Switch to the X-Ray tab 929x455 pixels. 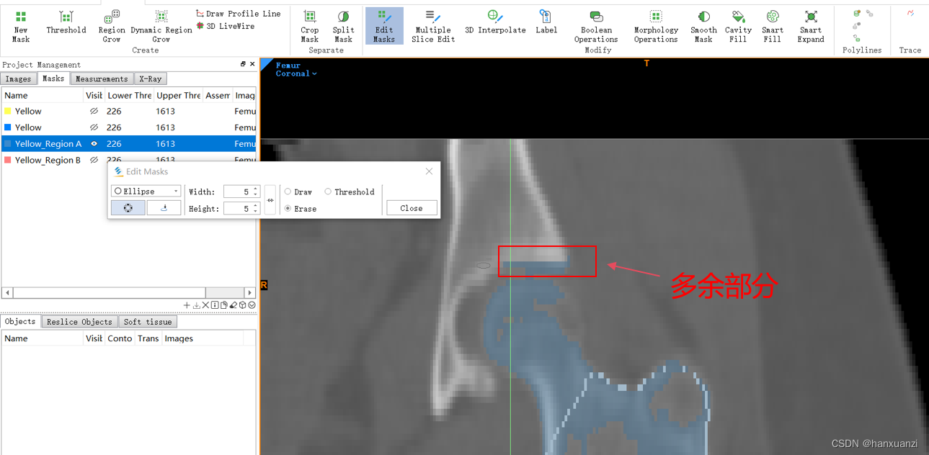point(150,79)
